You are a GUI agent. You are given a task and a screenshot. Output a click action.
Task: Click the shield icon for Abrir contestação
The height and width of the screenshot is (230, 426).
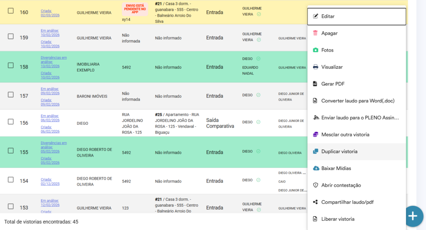tap(316, 185)
